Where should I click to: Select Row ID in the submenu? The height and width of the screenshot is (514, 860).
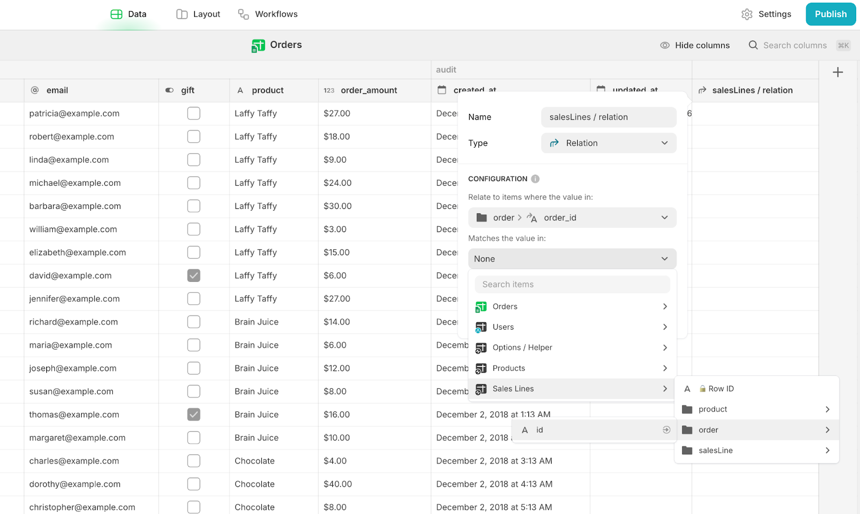point(757,389)
